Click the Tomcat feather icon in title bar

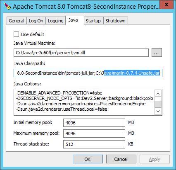coord(7,6)
